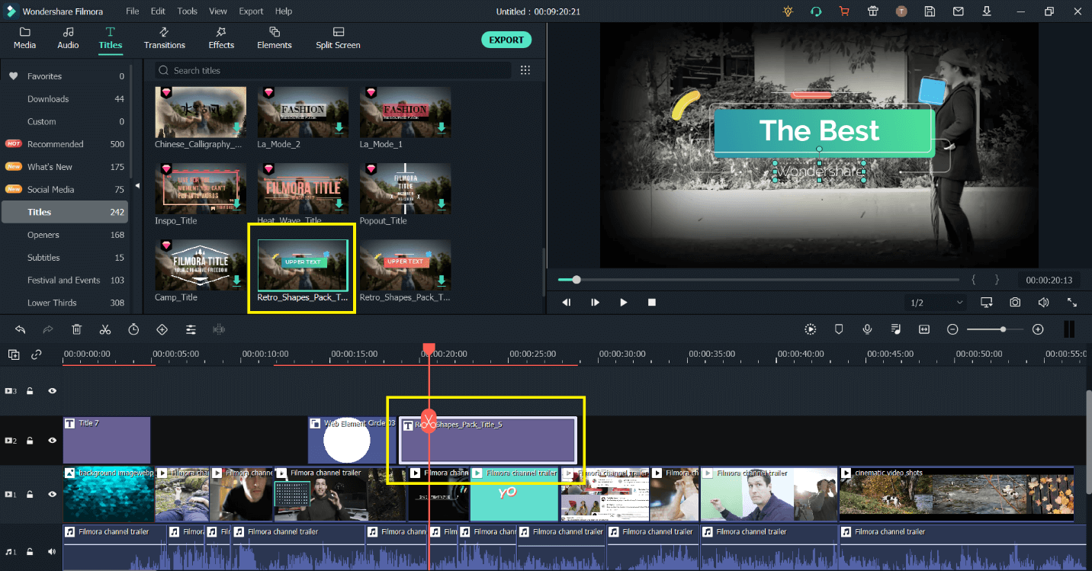The height and width of the screenshot is (571, 1092).
Task: Click the EXPORT button
Action: [x=506, y=40]
